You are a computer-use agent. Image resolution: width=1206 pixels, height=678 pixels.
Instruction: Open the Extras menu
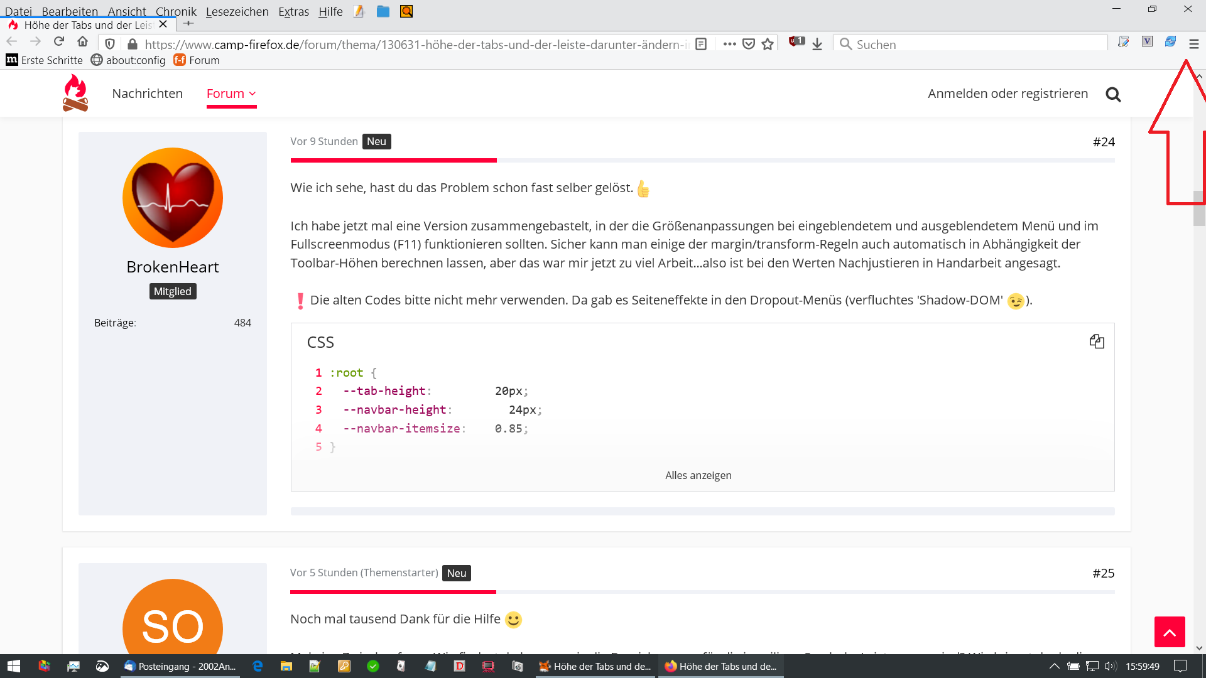tap(293, 11)
